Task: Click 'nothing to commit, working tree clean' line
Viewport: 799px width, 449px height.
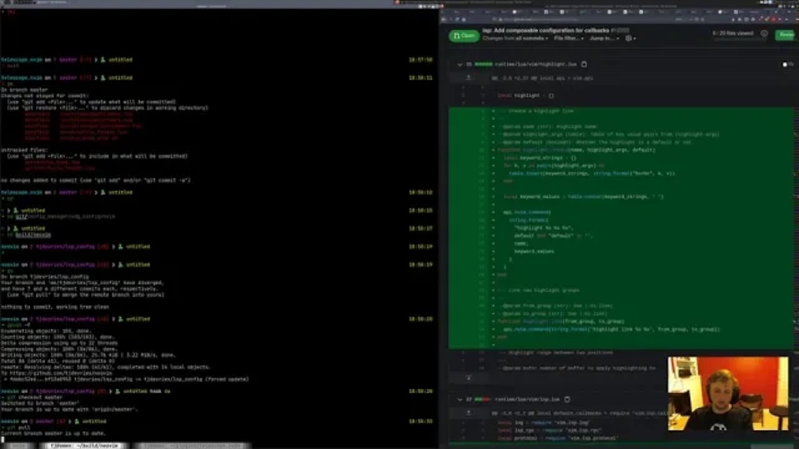Action: pyautogui.click(x=55, y=307)
